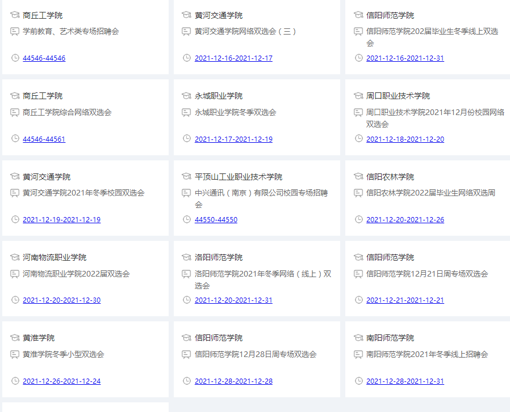Click date link 2021-12-20-2021-12-30
510x412 pixels.
61,300
